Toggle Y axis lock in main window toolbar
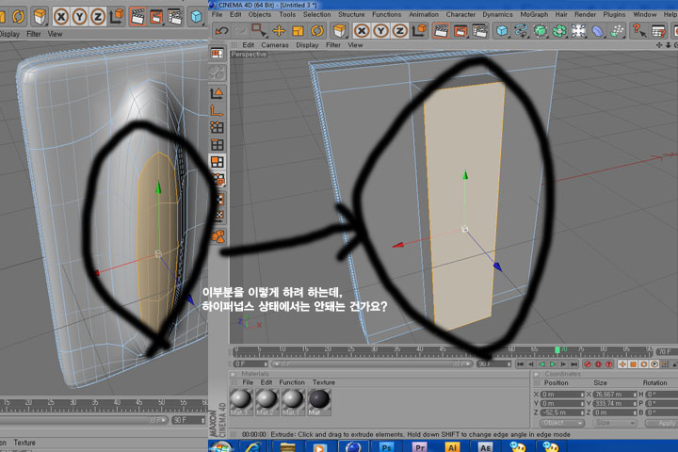The image size is (678, 452). point(380,31)
